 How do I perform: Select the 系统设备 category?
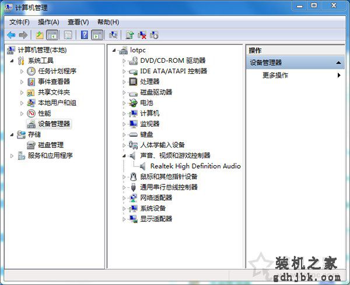click(x=153, y=208)
